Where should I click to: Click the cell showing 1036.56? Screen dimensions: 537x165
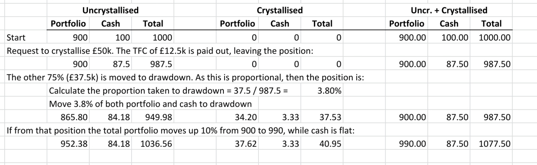click(x=156, y=144)
